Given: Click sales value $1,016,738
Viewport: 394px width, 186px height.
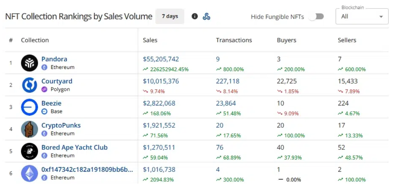Looking at the screenshot, I should (x=159, y=170).
